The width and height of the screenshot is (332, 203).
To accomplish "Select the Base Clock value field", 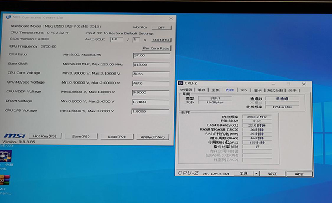I will [151, 65].
